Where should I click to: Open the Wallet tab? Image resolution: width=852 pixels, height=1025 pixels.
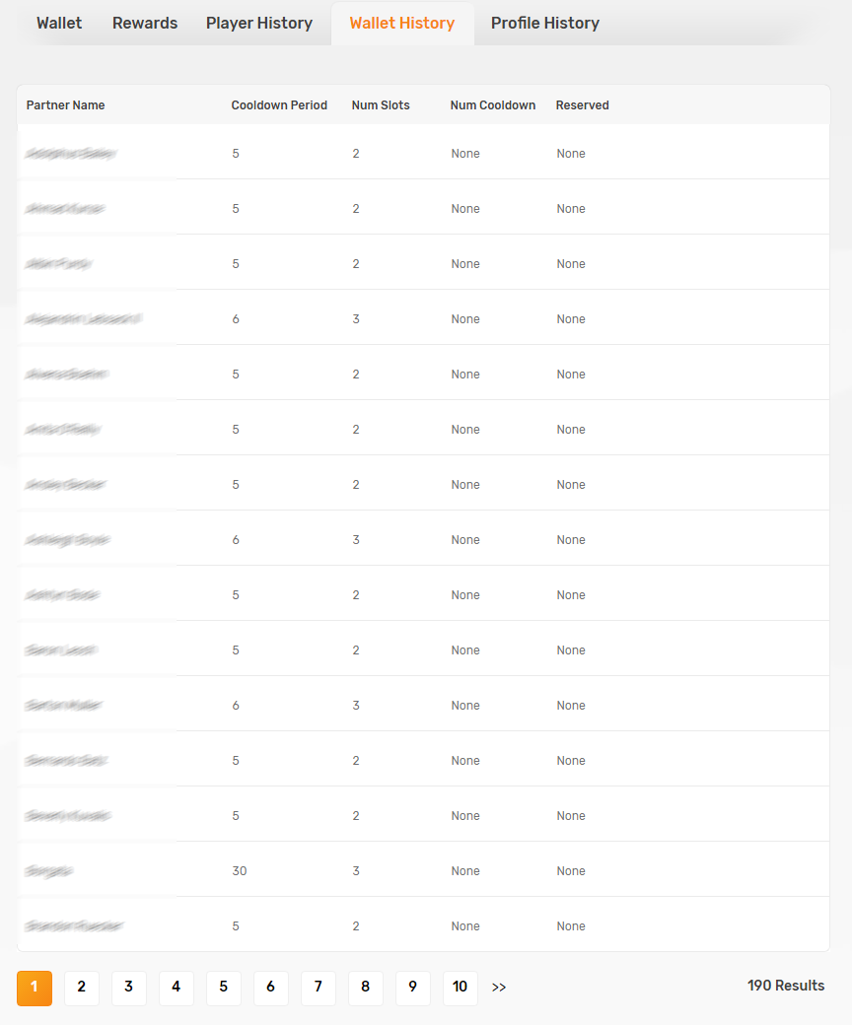pyautogui.click(x=59, y=24)
